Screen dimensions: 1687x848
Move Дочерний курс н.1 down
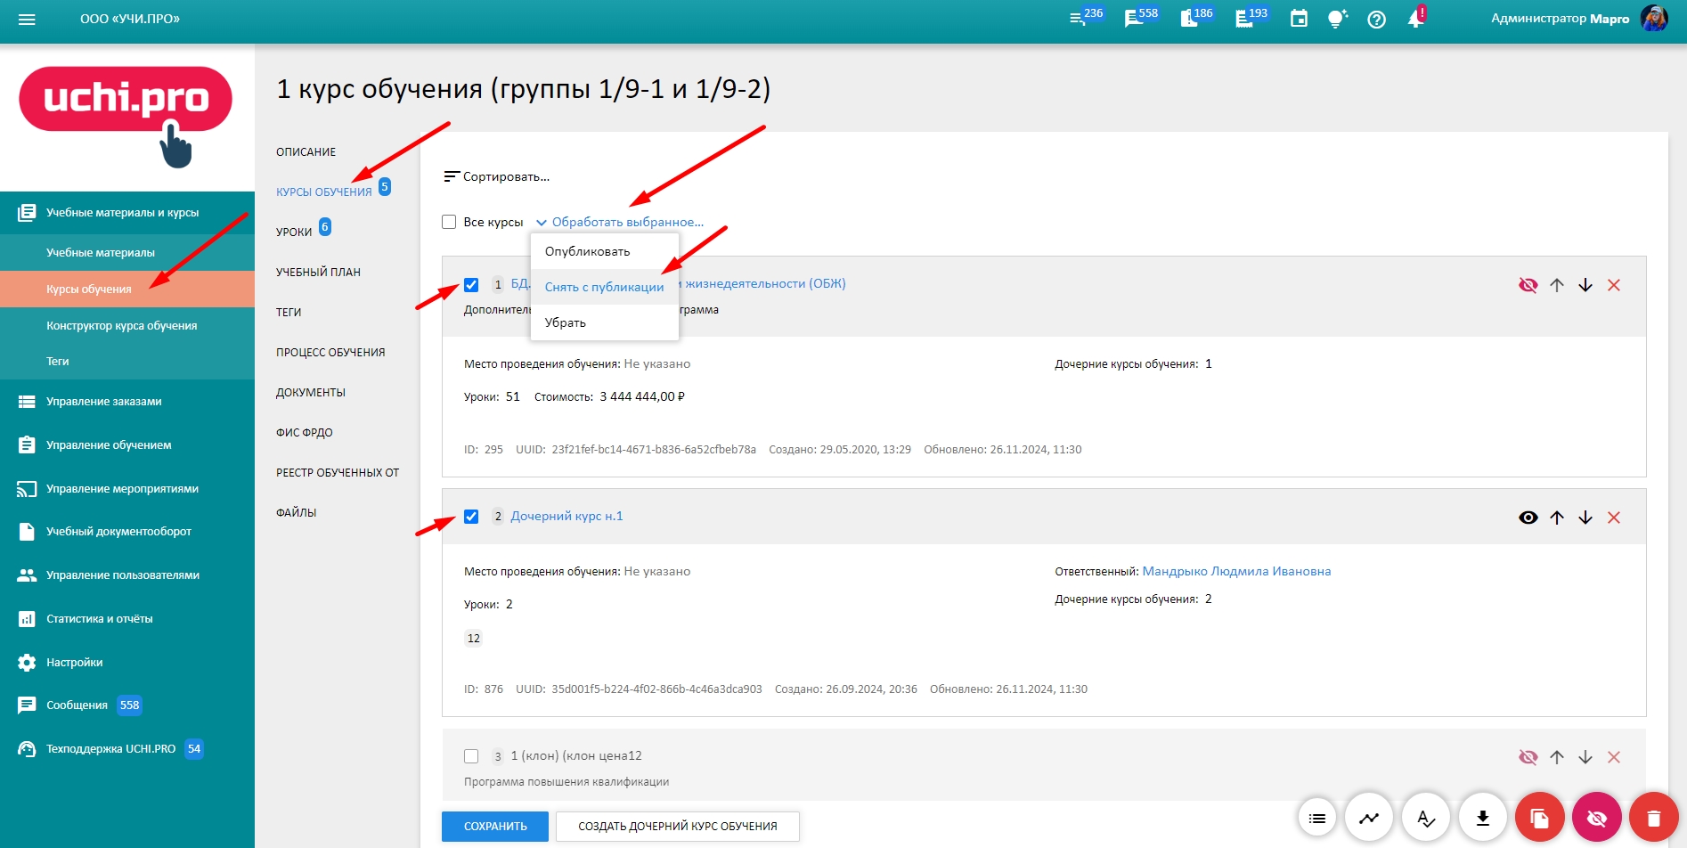pyautogui.click(x=1585, y=518)
